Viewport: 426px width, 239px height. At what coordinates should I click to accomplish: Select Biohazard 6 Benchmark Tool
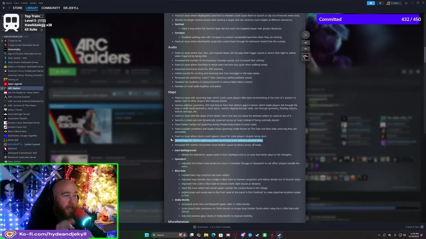pos(22,153)
